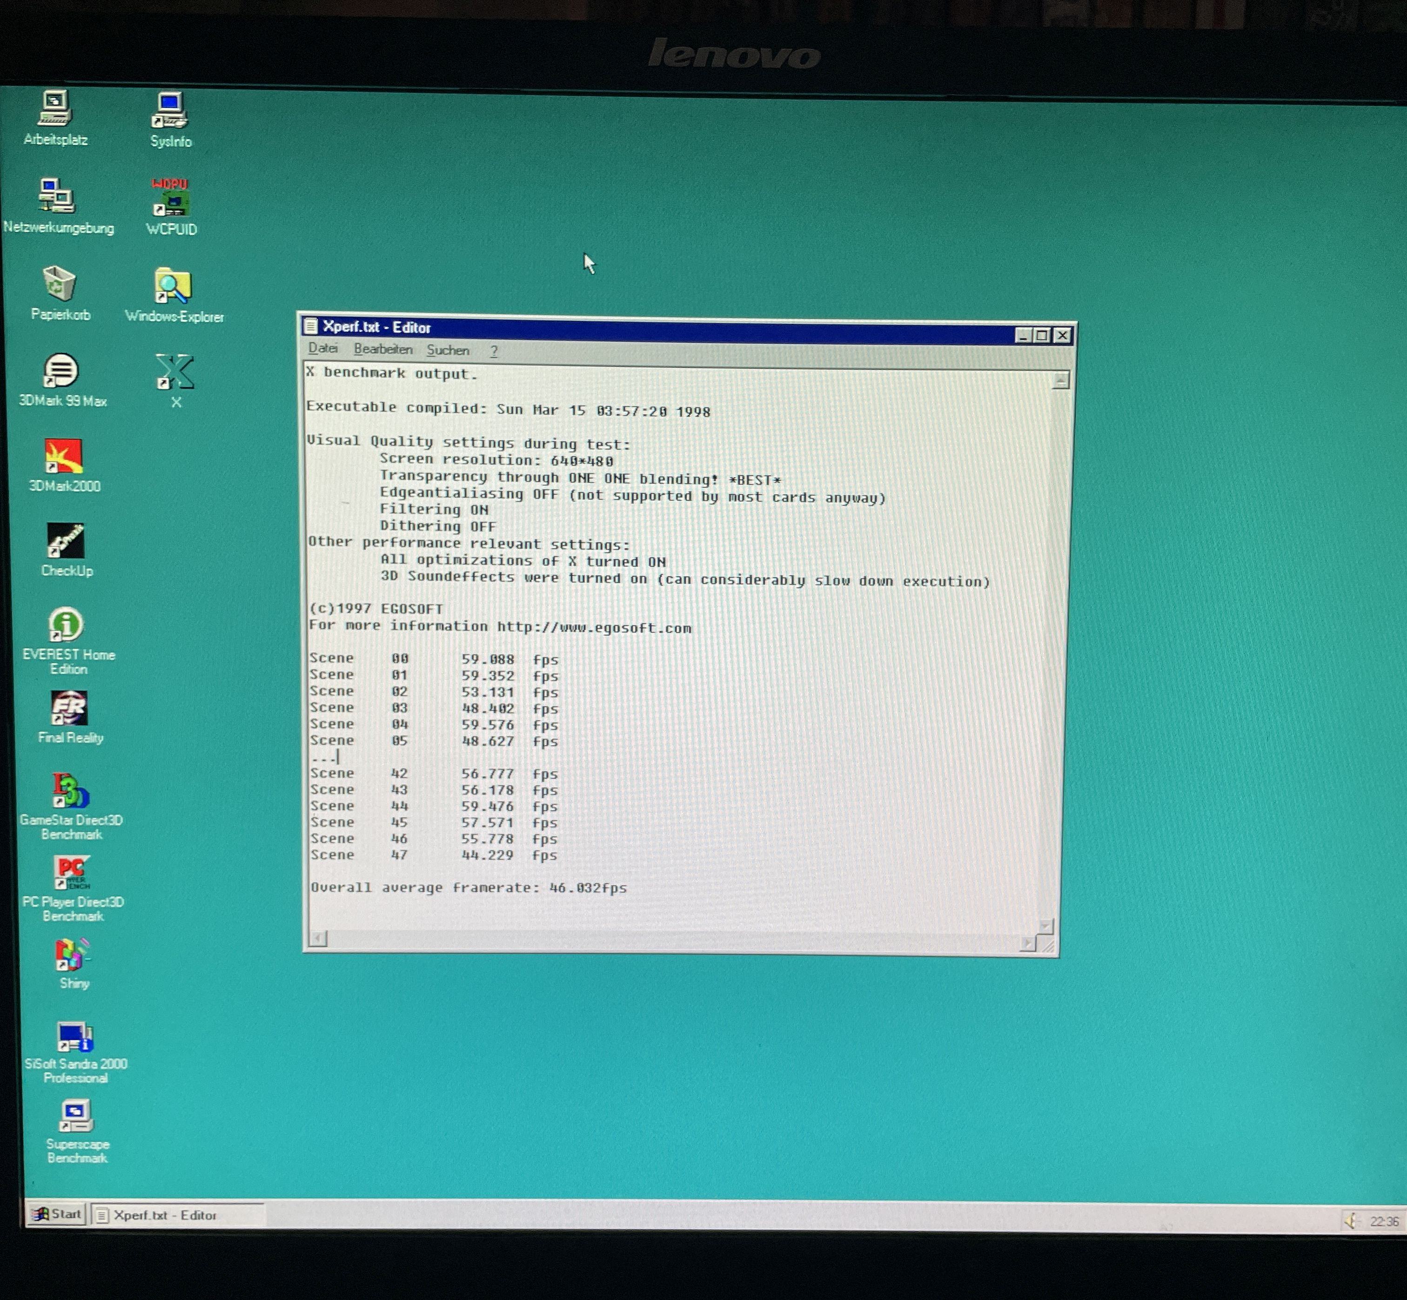Click the 'Filtering ON' line
Viewport: 1407px width, 1300px height.
[434, 509]
